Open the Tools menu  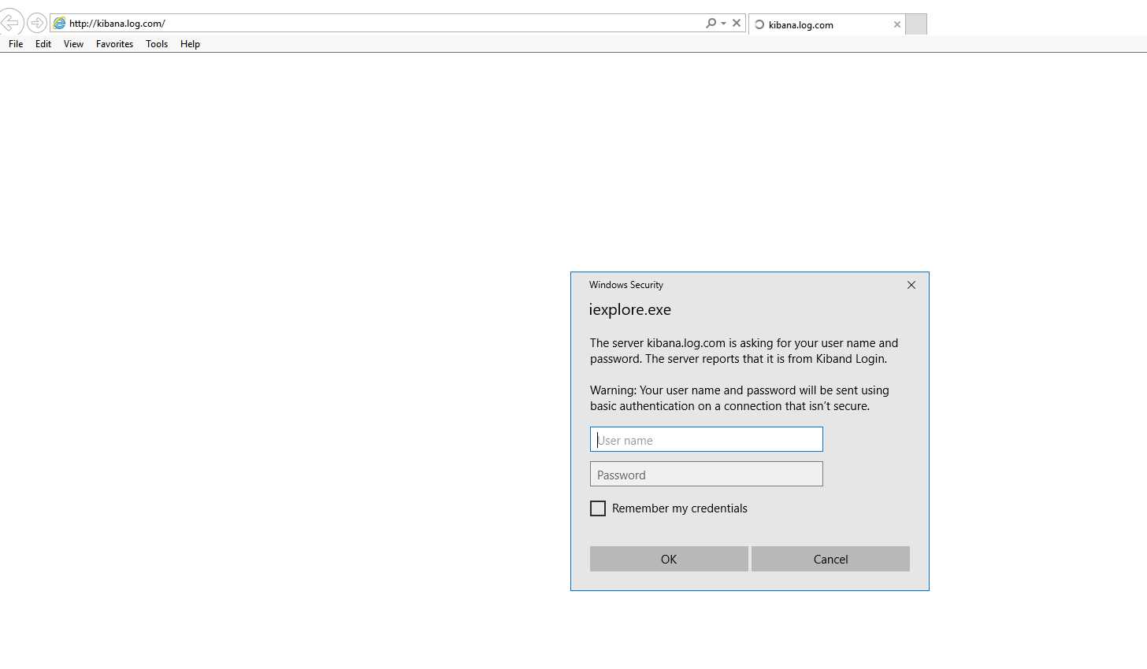(157, 44)
